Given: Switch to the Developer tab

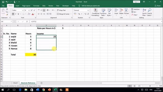Looking at the screenshot, I should click(x=66, y=6).
